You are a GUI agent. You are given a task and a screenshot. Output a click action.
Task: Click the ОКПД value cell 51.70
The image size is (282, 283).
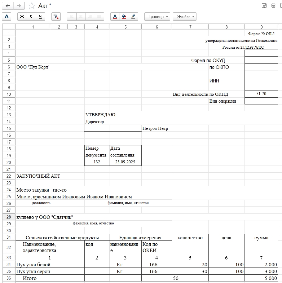point(261,94)
